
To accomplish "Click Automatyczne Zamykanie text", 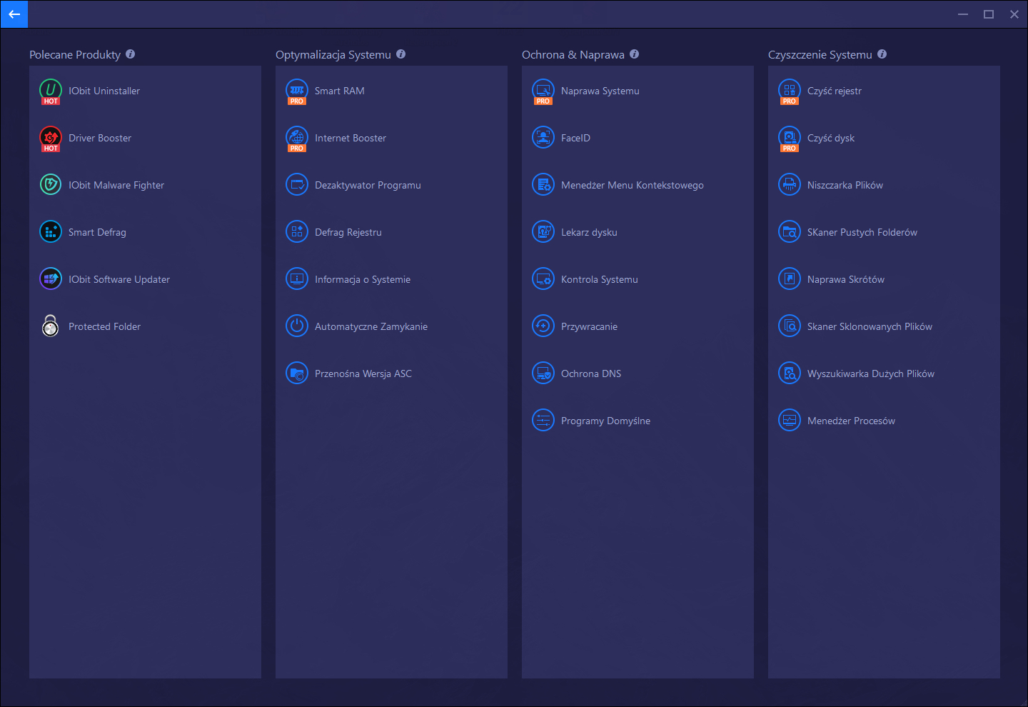I will [371, 326].
